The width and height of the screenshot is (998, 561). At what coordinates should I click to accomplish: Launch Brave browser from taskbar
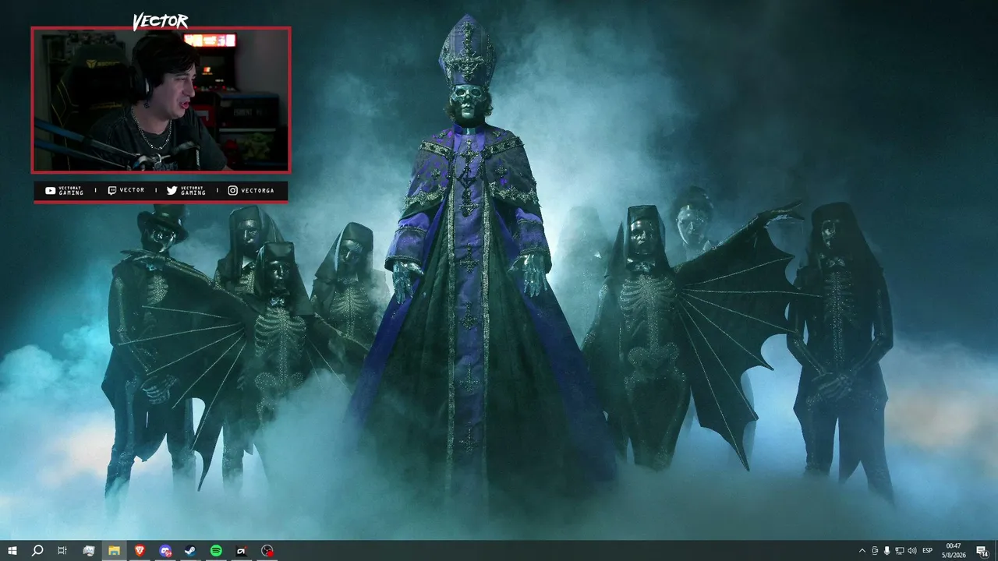(140, 551)
